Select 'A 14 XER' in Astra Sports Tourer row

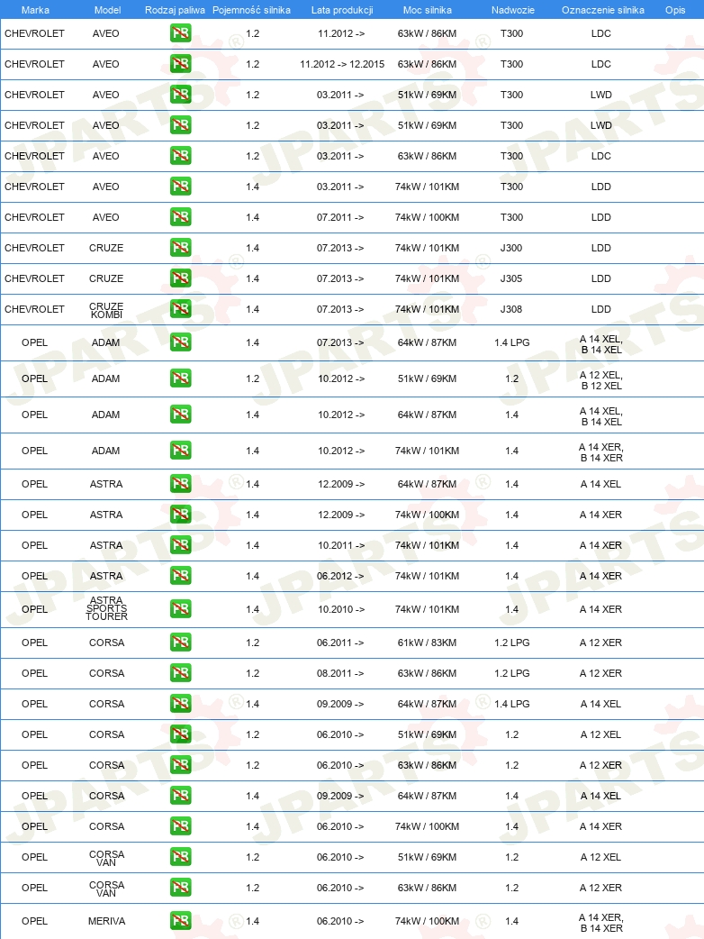click(600, 609)
